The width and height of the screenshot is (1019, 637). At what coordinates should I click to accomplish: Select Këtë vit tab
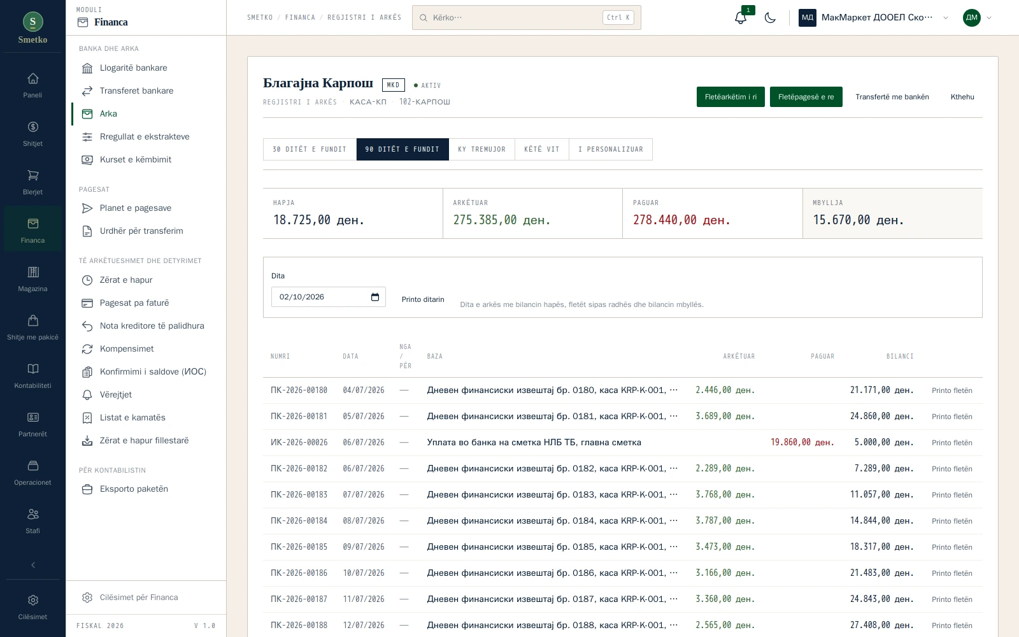coord(542,149)
